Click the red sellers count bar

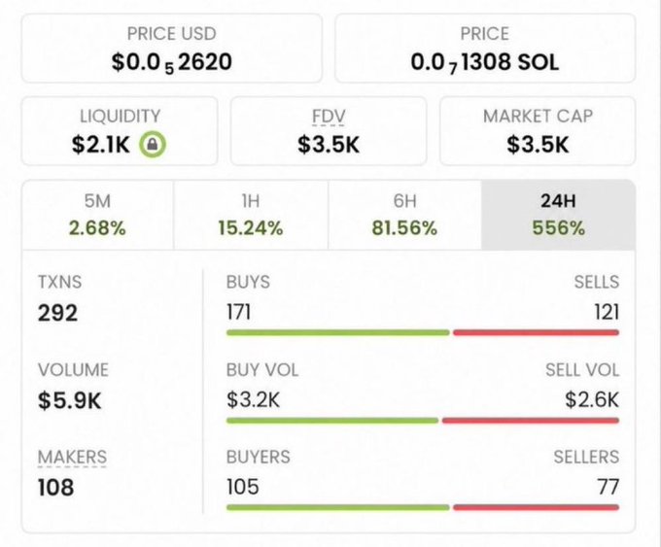[x=536, y=507]
